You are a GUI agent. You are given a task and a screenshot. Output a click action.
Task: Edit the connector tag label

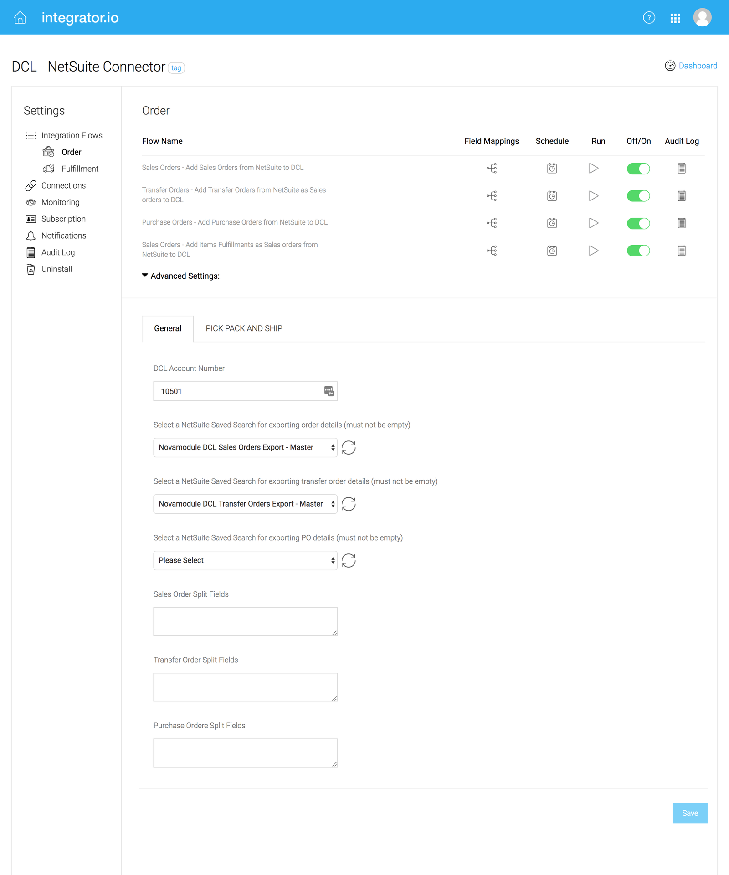(x=176, y=68)
